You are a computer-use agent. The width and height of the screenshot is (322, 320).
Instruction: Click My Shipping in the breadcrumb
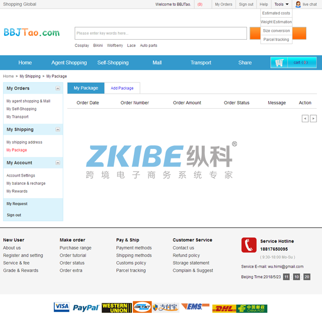(x=30, y=76)
